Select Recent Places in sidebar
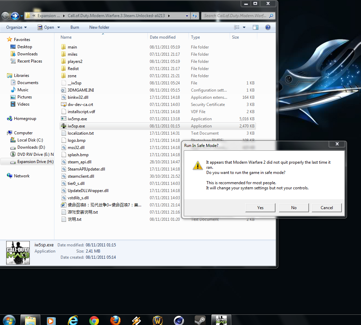 click(x=26, y=61)
